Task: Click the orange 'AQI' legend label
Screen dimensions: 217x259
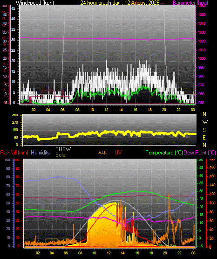Action: (102, 153)
